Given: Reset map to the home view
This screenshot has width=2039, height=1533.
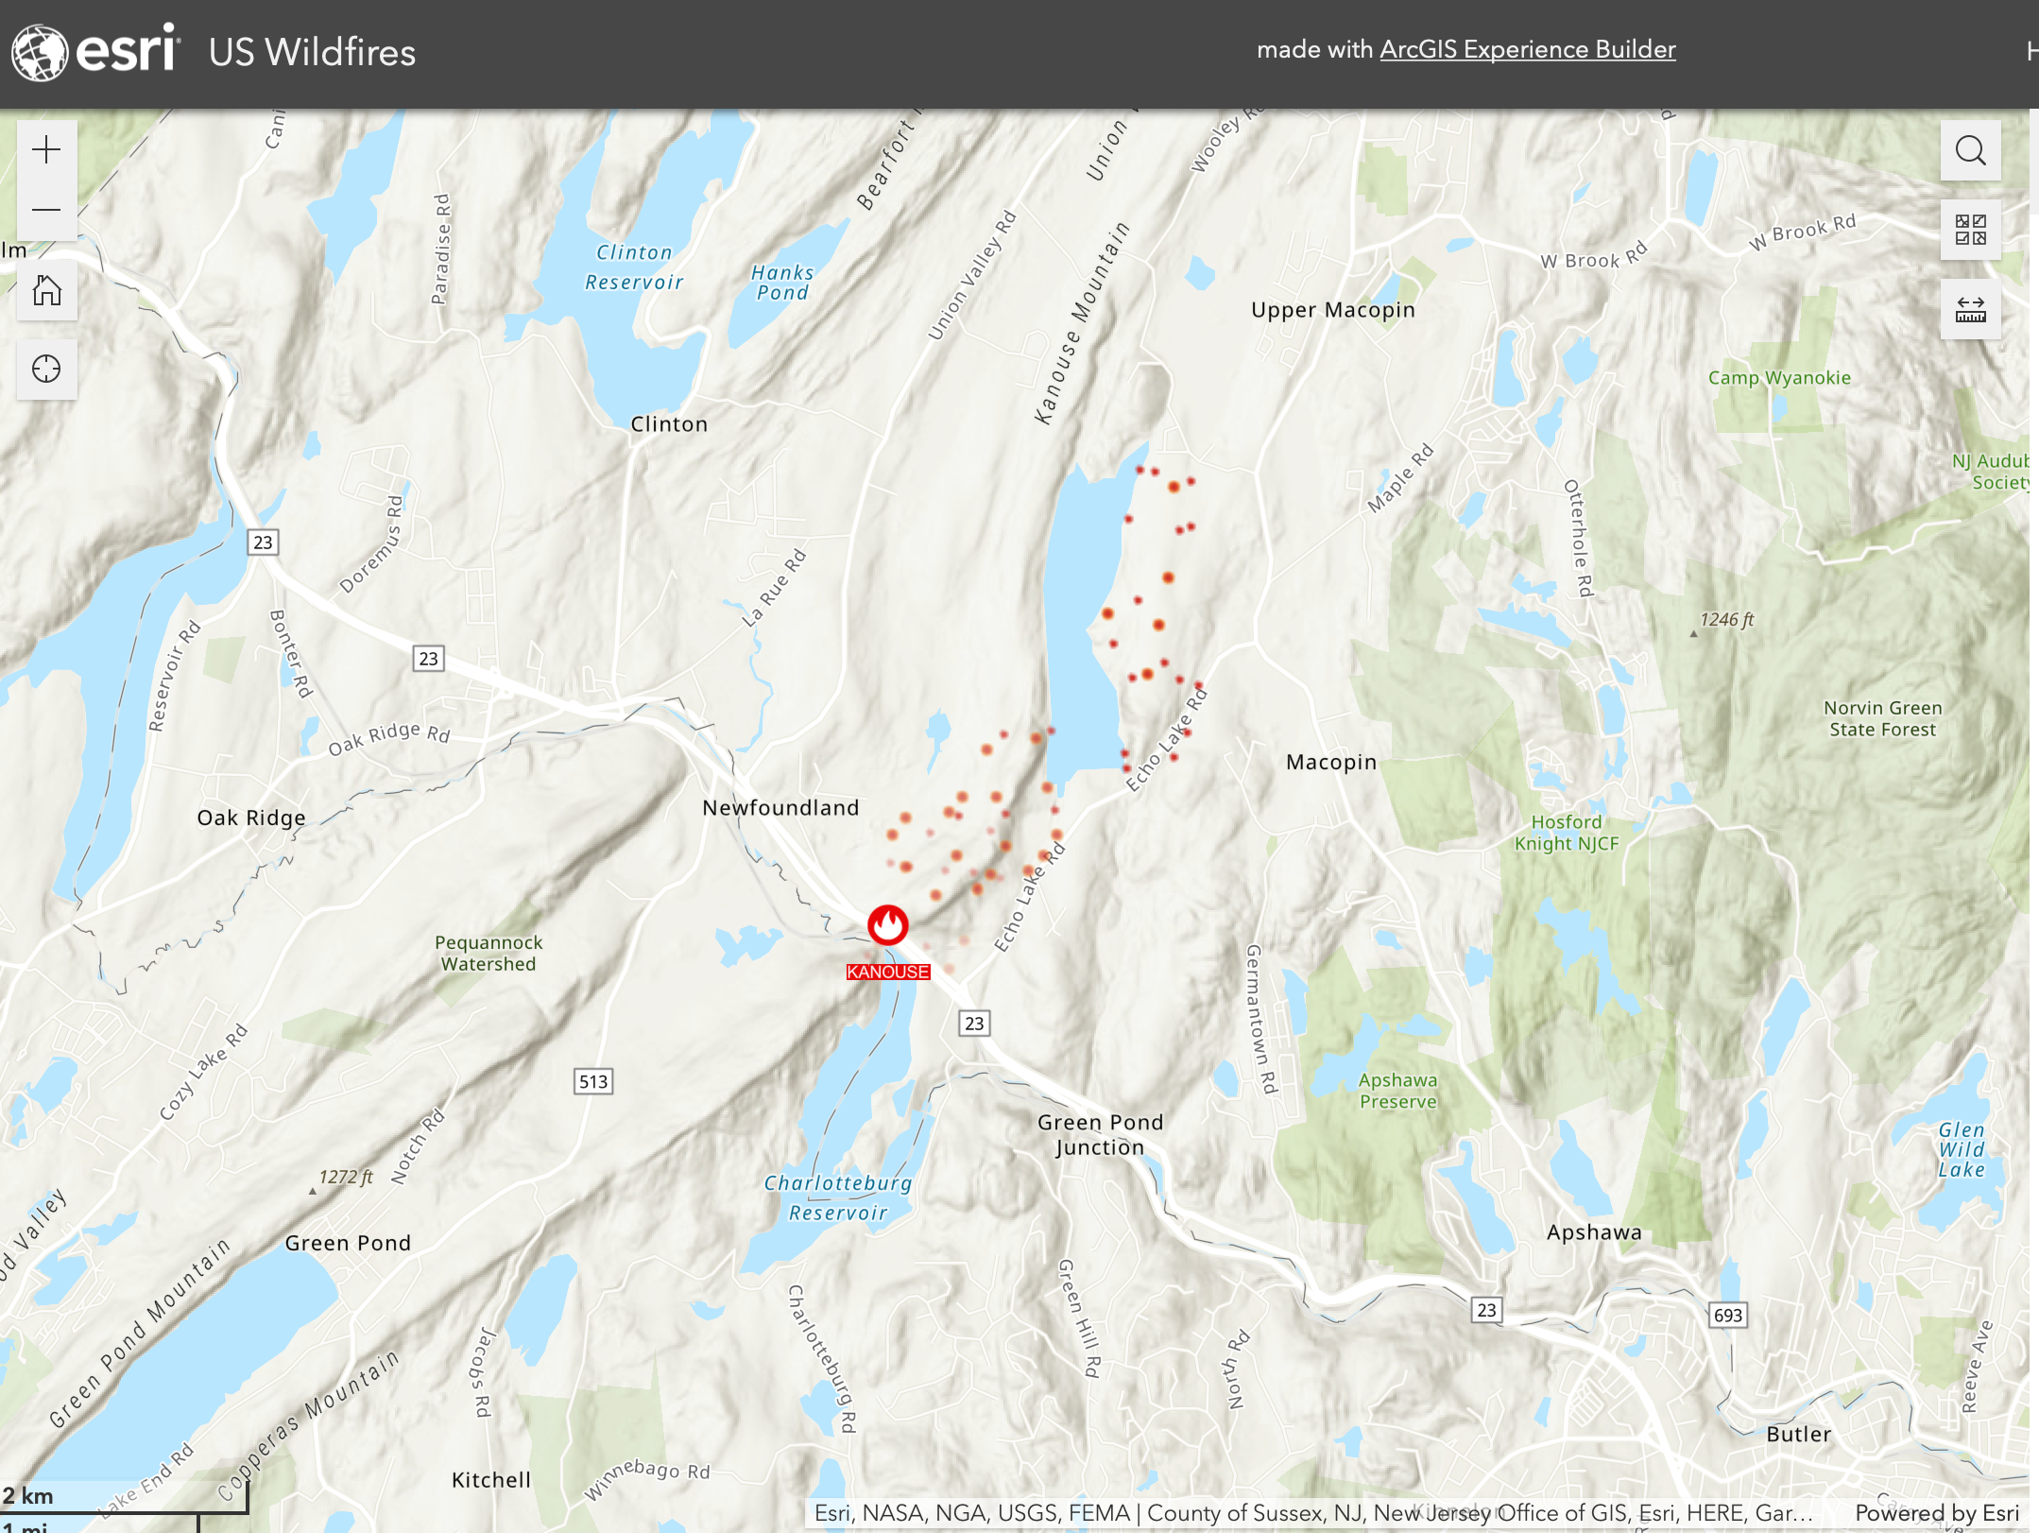Looking at the screenshot, I should [x=46, y=290].
